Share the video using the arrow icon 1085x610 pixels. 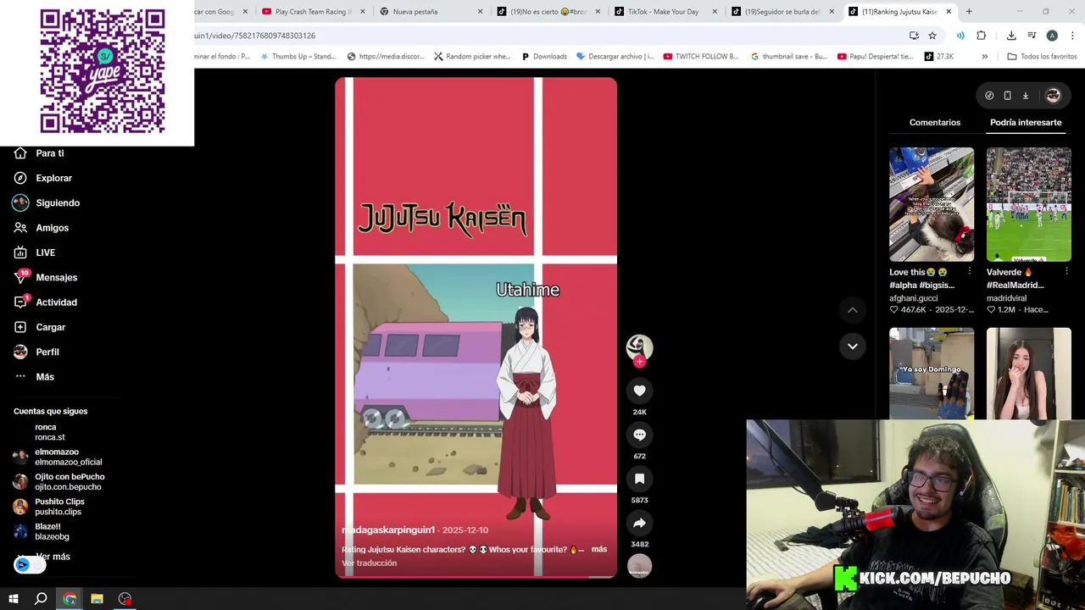[639, 523]
